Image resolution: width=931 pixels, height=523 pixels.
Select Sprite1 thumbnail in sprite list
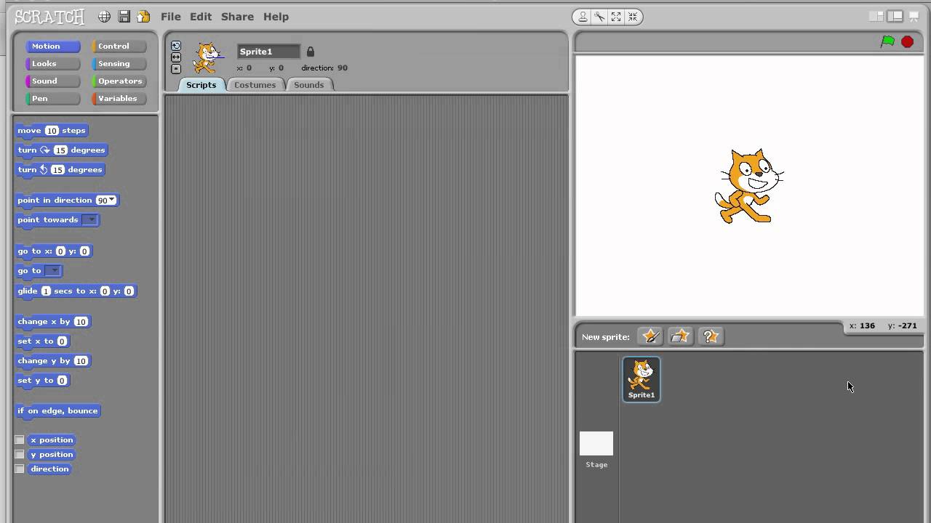pyautogui.click(x=642, y=379)
